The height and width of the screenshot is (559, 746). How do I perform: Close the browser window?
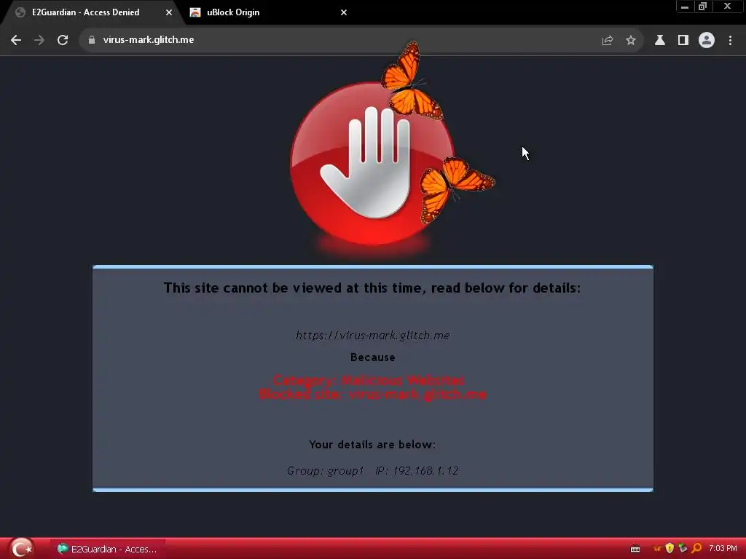pos(727,6)
